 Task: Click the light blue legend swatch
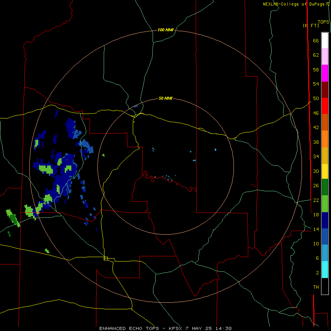click(x=325, y=253)
